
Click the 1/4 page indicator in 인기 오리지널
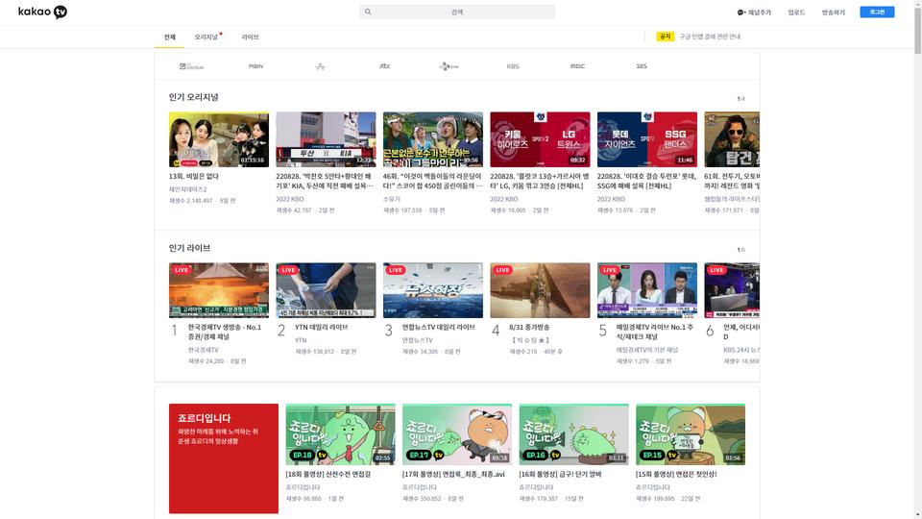(x=740, y=99)
